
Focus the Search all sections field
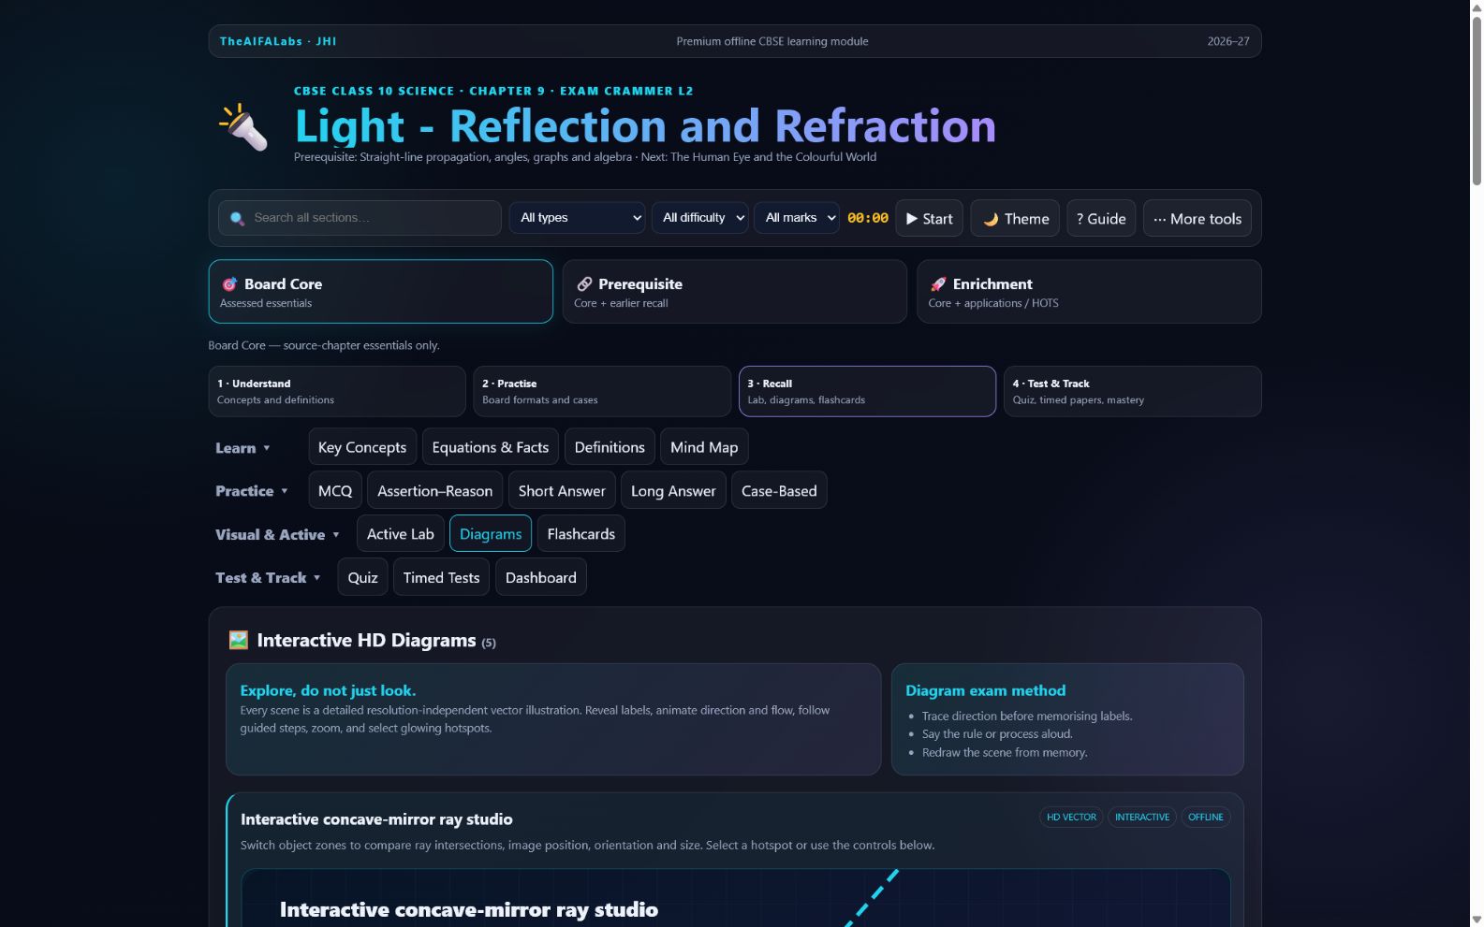click(360, 218)
